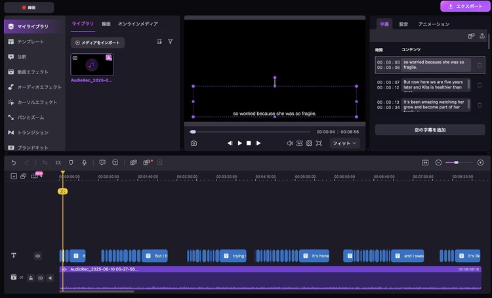Fit timeline to window icon
Screen dimensions: 492x298
425,162
